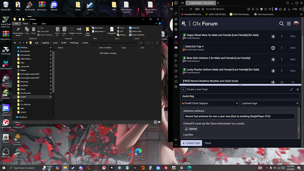Open the Cfx Forum hamburger menu
304x171 pixels.
[289, 24]
